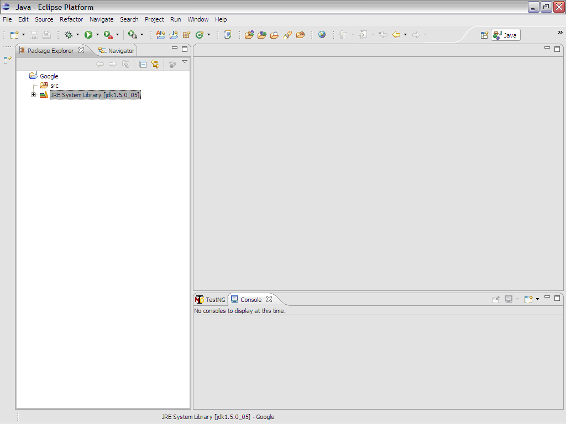Open the Run menu
Image resolution: width=566 pixels, height=424 pixels.
tap(175, 19)
